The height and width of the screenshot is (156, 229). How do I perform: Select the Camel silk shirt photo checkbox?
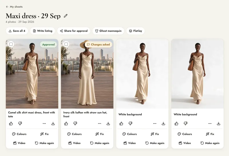(11, 44)
